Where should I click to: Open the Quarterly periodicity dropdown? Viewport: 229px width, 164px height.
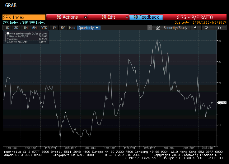[x=89, y=28]
